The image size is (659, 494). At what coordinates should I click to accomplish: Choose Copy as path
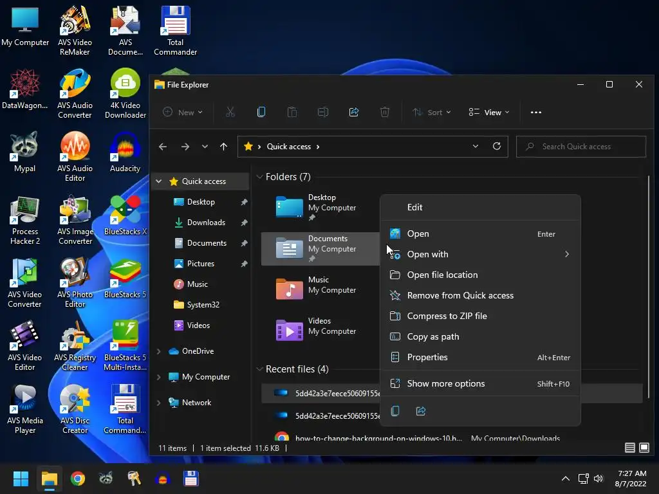[x=480, y=336]
